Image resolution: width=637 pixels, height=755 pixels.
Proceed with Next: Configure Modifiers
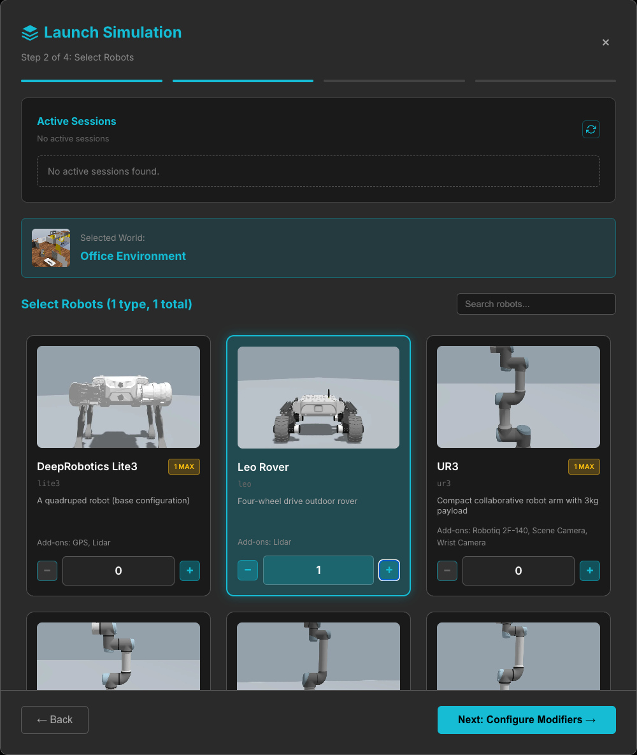click(x=526, y=719)
